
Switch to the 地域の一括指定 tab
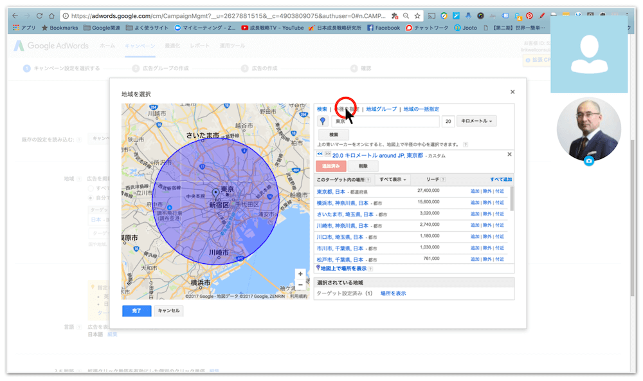pyautogui.click(x=421, y=109)
